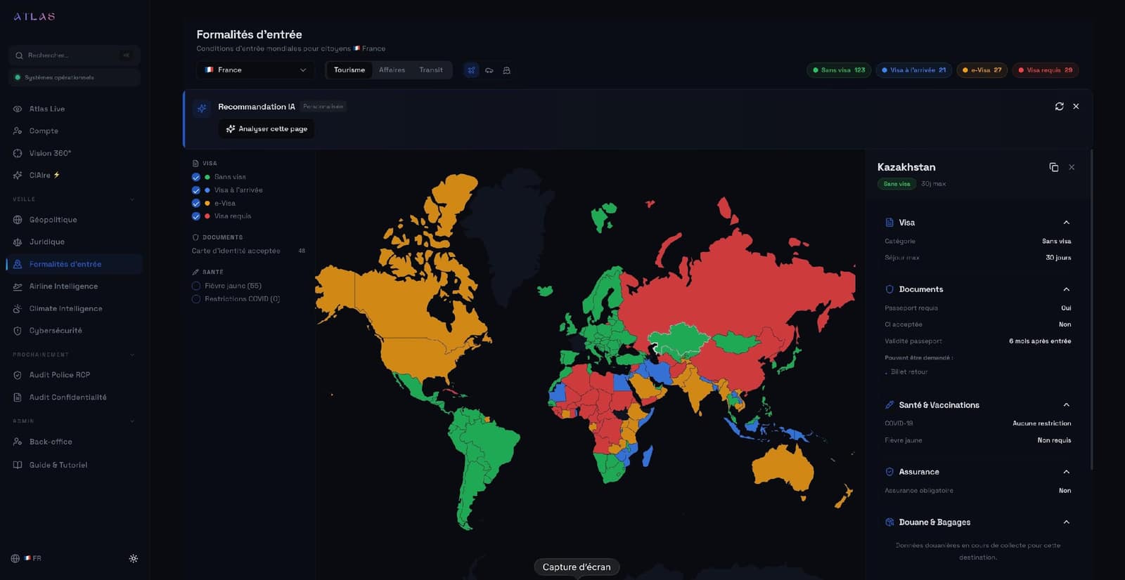
Task: Click the theme toggle sun icon
Action: click(x=134, y=559)
